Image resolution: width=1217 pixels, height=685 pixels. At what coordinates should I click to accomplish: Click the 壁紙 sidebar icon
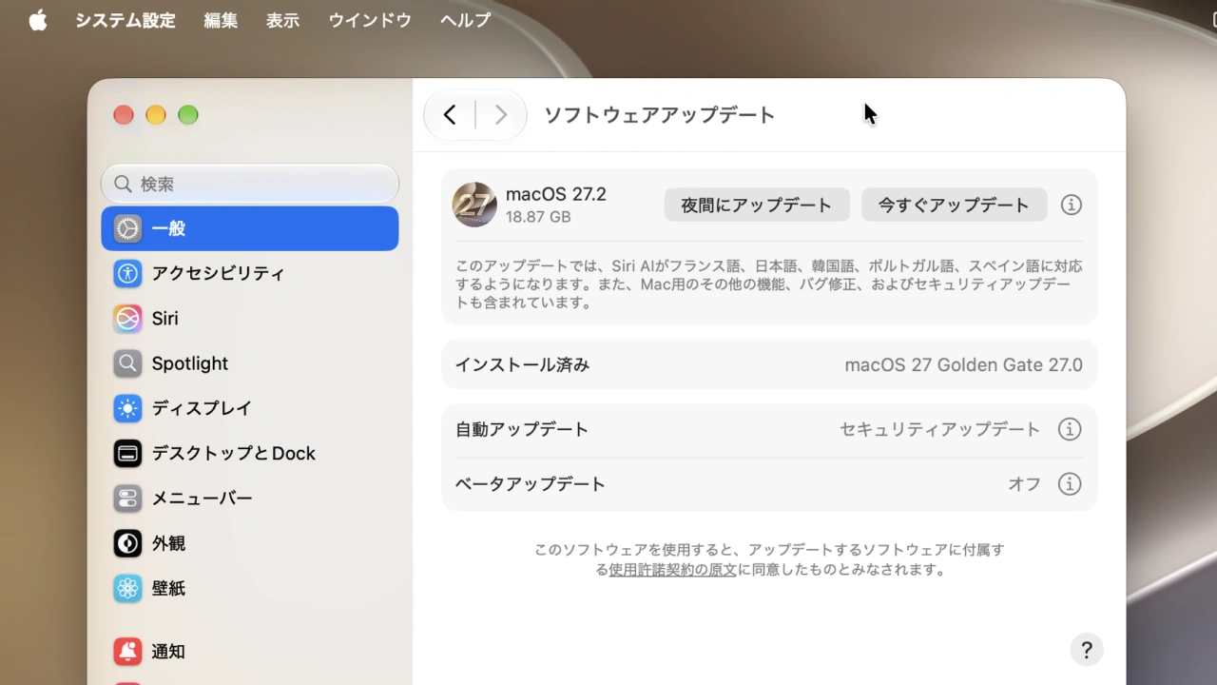click(x=127, y=589)
